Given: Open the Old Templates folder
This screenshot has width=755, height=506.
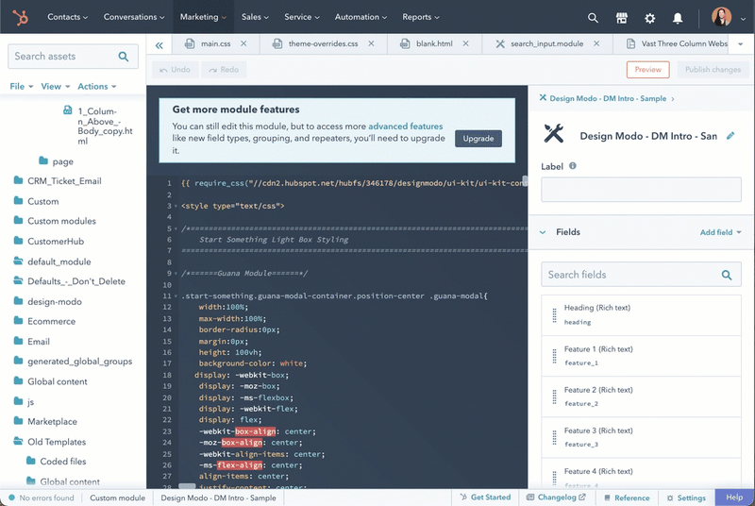Looking at the screenshot, I should [x=56, y=442].
